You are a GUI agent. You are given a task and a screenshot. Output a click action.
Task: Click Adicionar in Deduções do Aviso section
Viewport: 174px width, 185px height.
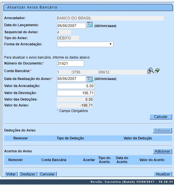[162, 130]
